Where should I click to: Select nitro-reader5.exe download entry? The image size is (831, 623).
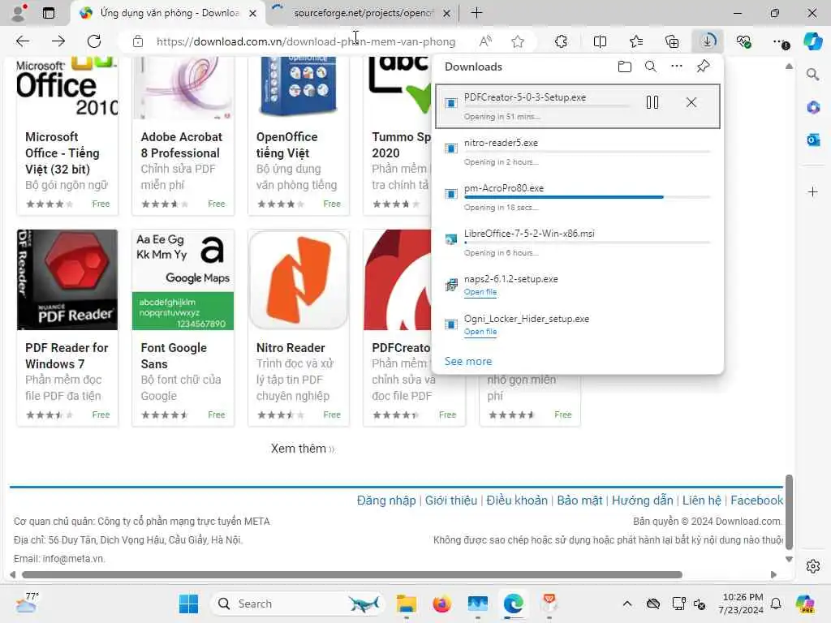pyautogui.click(x=578, y=152)
